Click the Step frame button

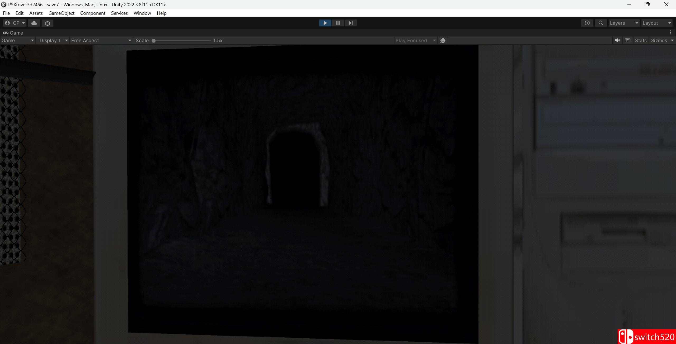click(x=350, y=23)
